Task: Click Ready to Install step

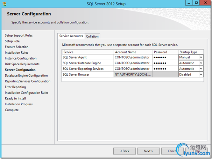Action: (15, 98)
